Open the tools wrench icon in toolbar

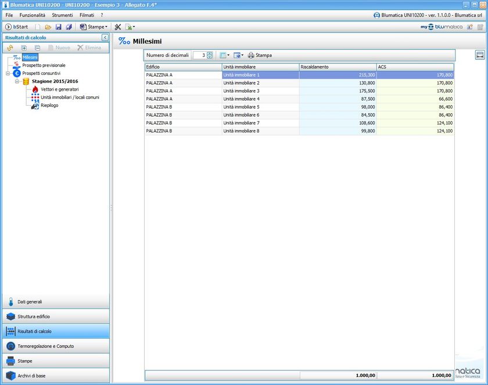pos(118,27)
